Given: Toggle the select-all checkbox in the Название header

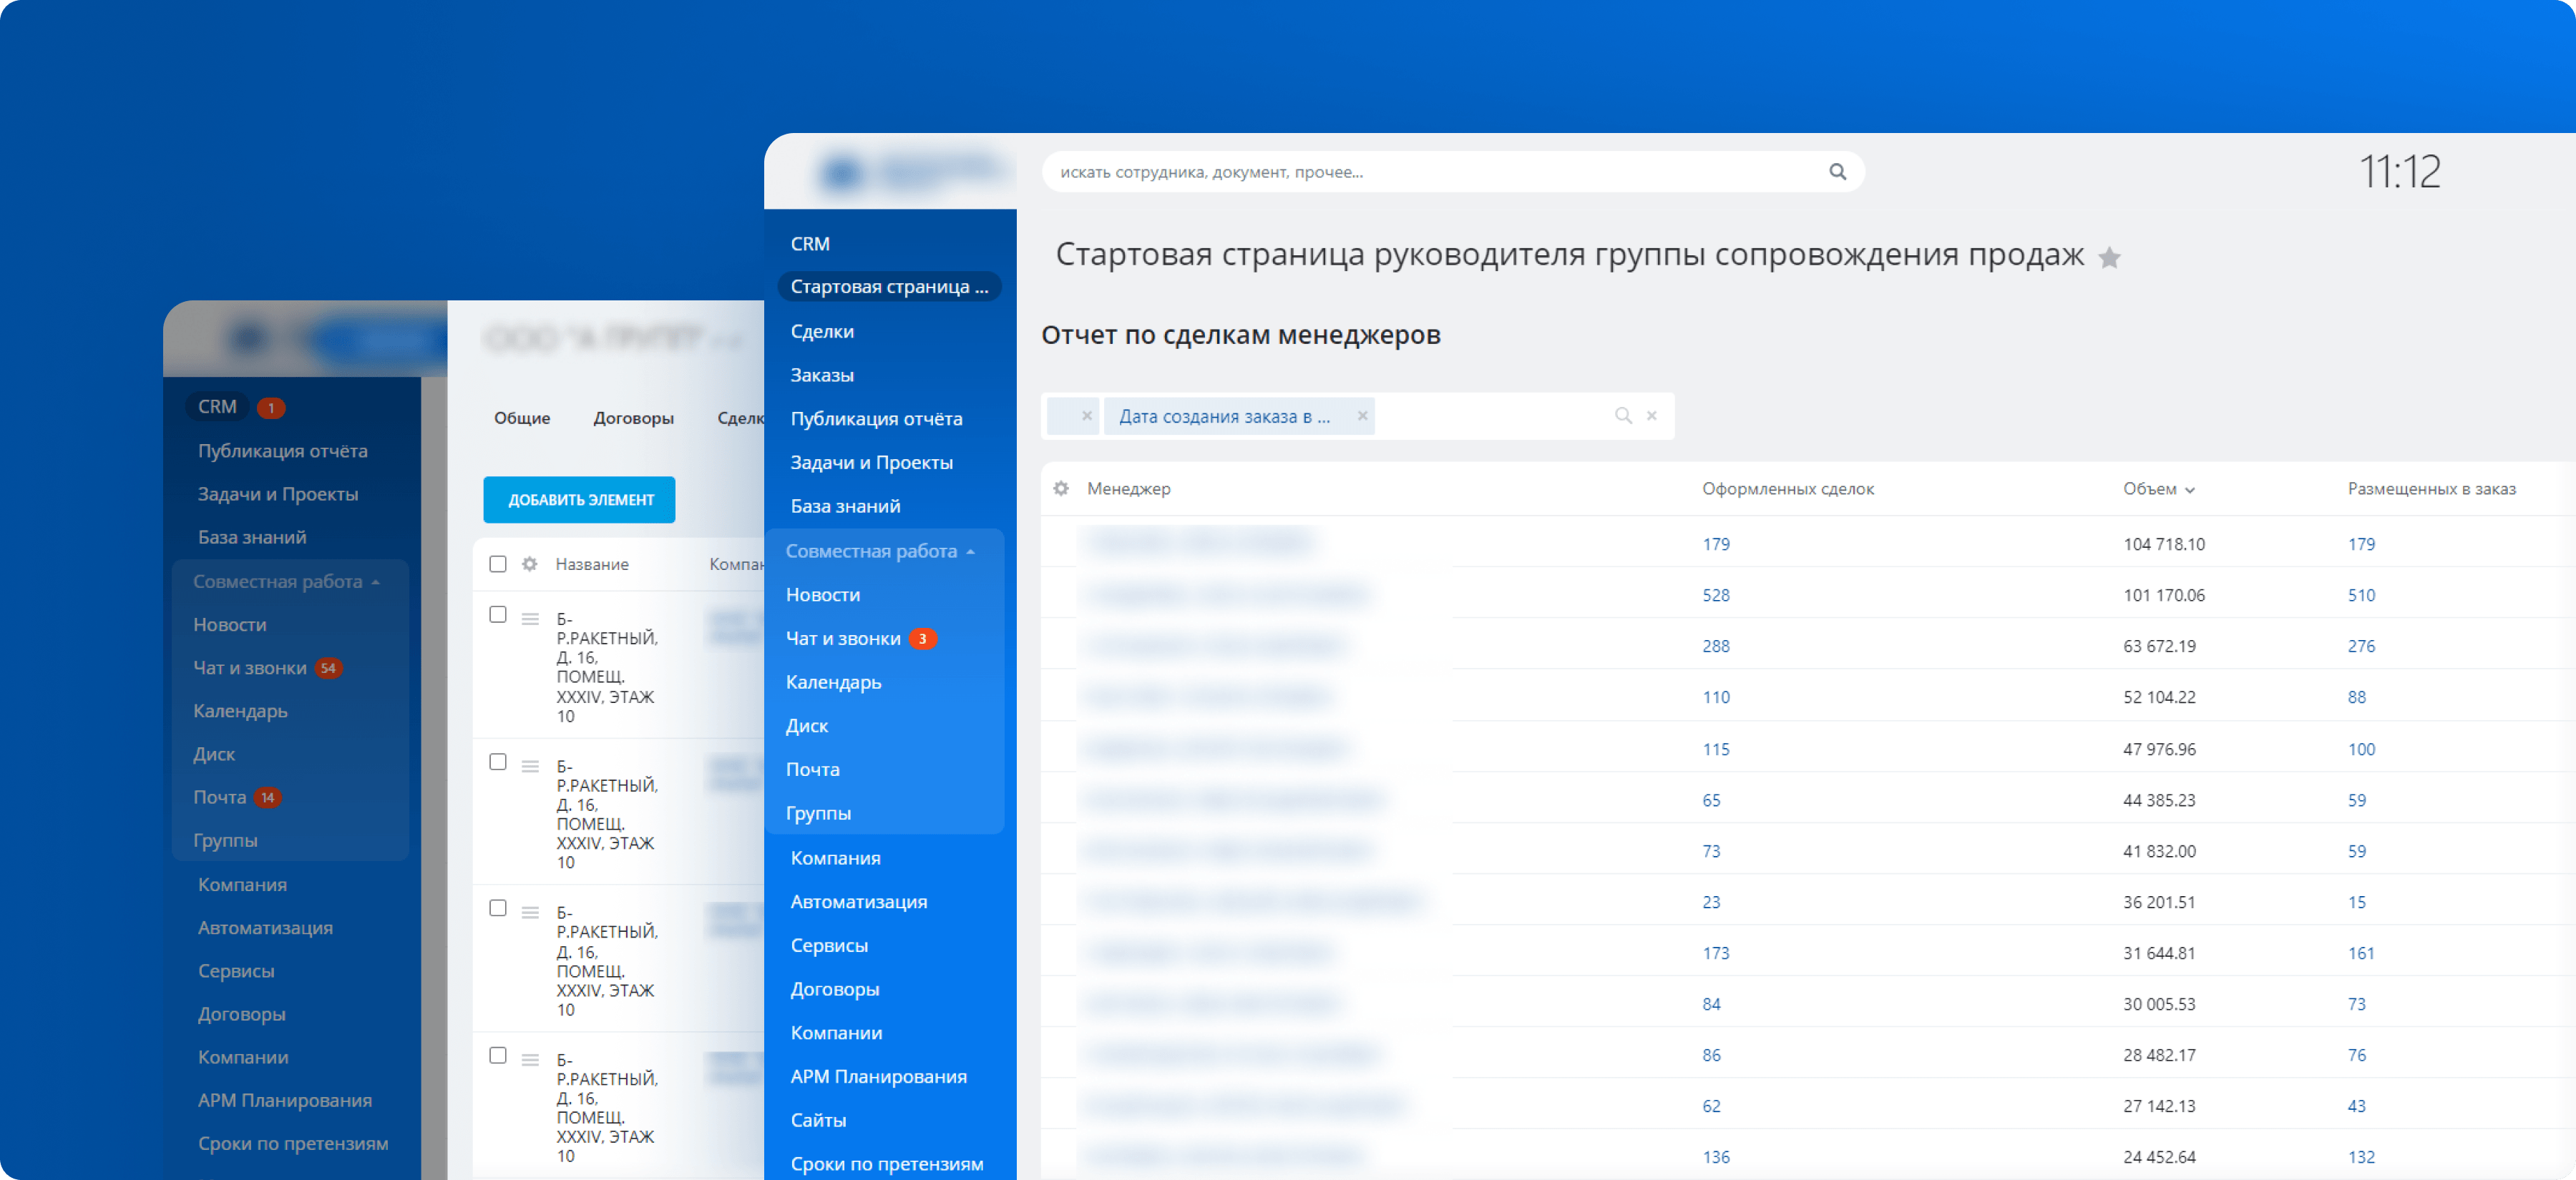Looking at the screenshot, I should click(x=498, y=564).
